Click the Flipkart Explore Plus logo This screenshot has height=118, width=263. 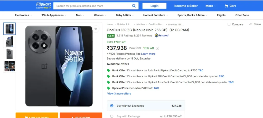[x=43, y=6]
